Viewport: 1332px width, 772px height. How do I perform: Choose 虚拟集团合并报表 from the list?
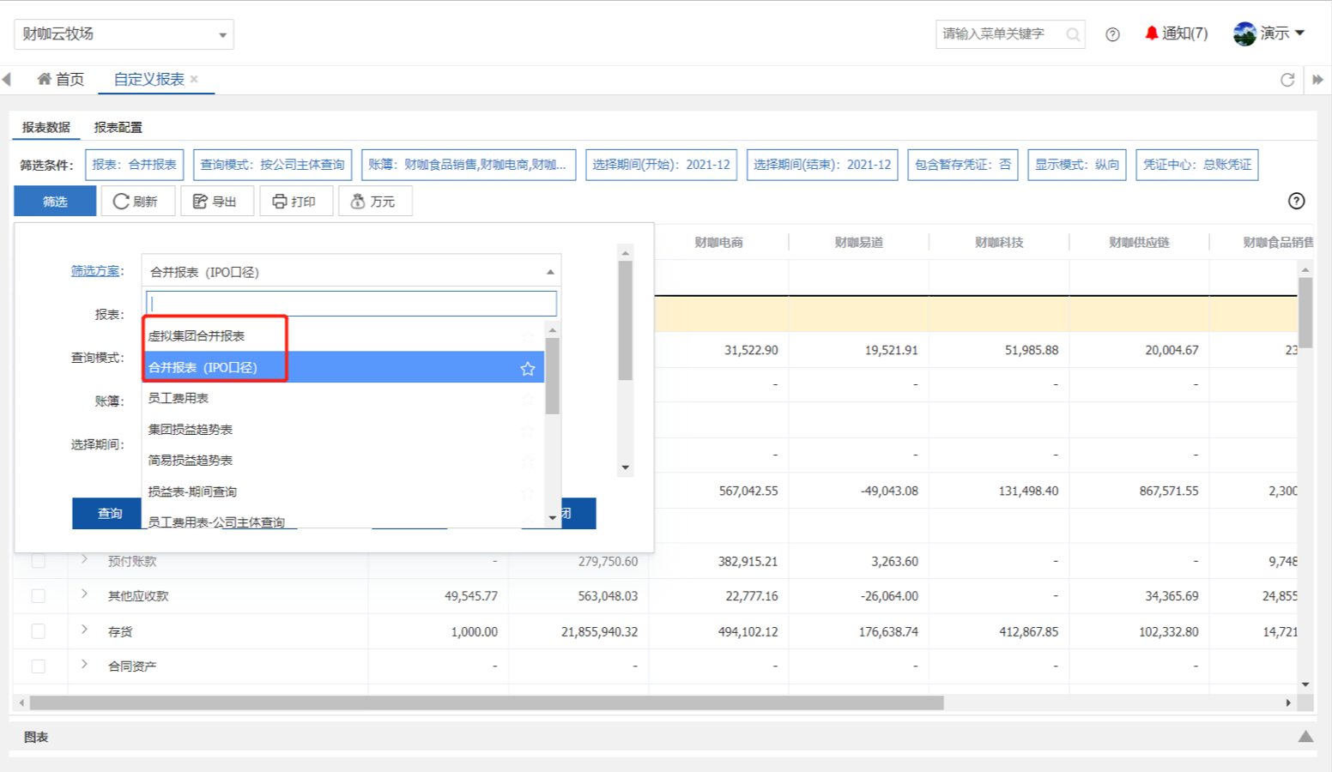(x=197, y=335)
